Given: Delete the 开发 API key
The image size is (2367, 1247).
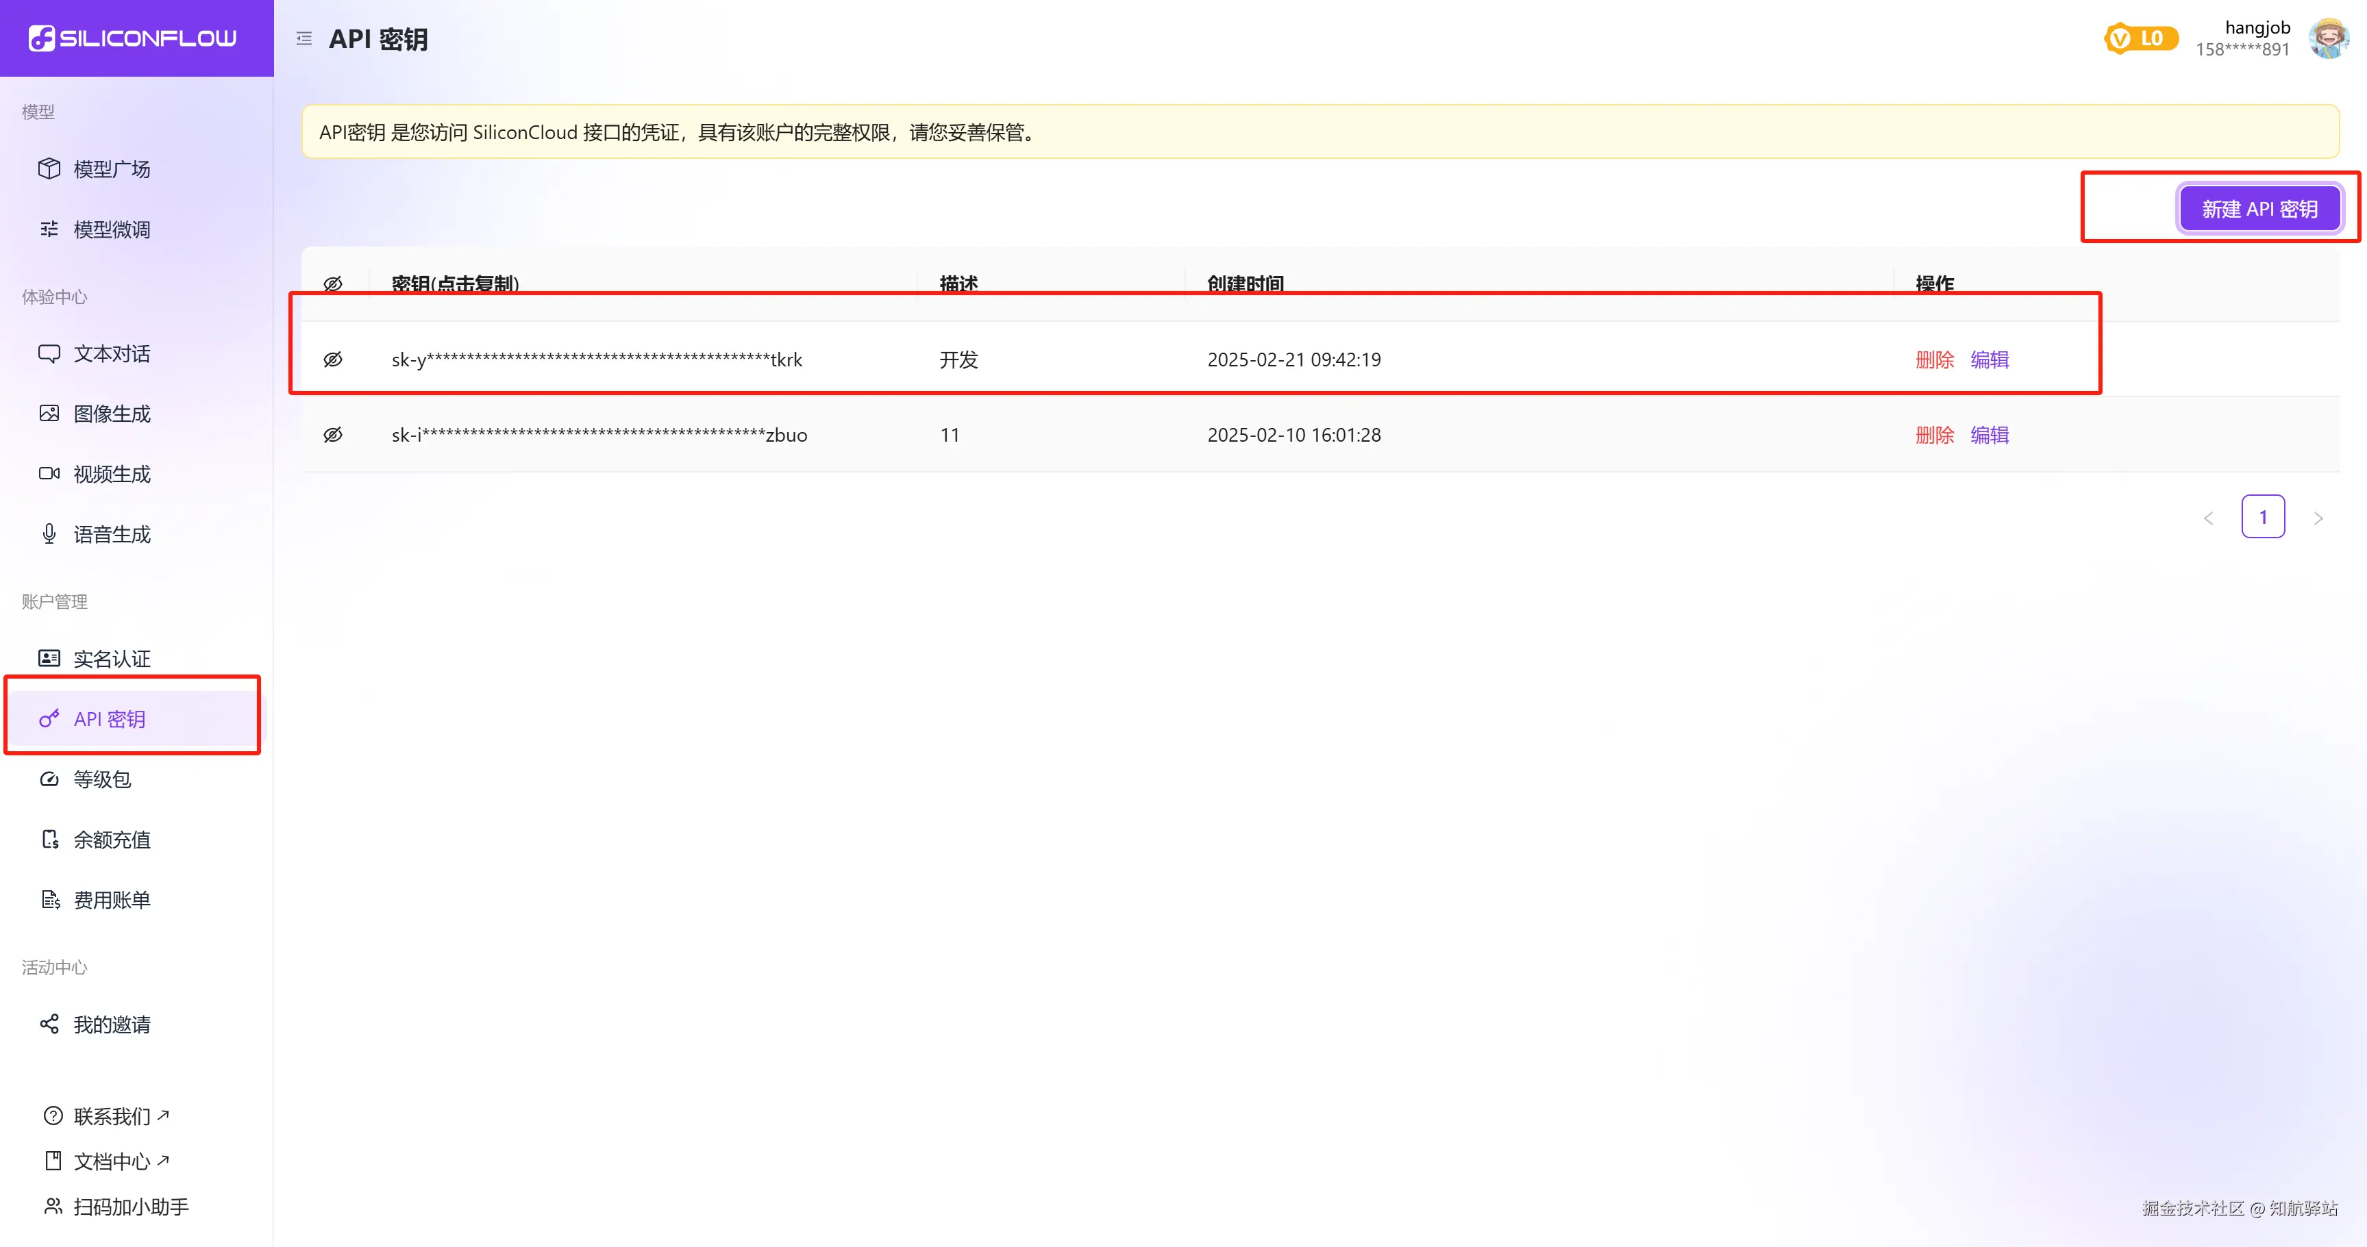Looking at the screenshot, I should [1934, 360].
